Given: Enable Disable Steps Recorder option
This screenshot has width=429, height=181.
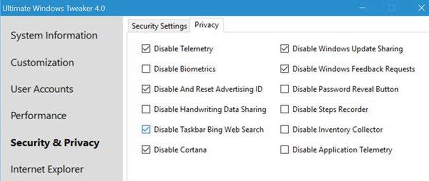Looking at the screenshot, I should click(284, 110).
